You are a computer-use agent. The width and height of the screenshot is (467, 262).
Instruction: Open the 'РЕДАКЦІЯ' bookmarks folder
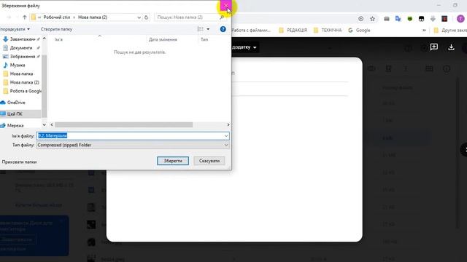tap(293, 31)
